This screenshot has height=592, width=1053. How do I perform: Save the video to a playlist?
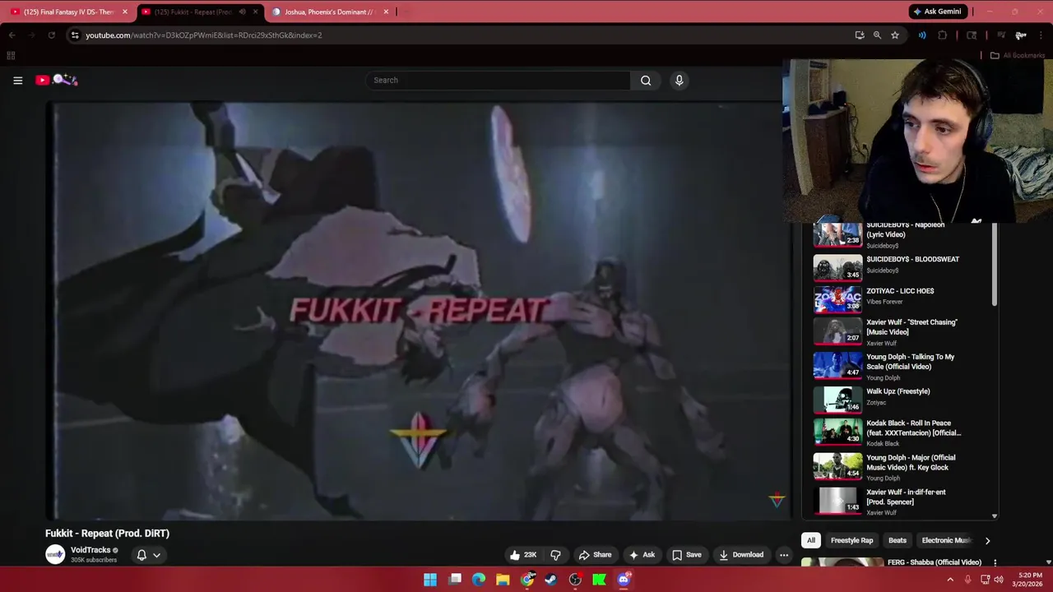click(x=687, y=555)
